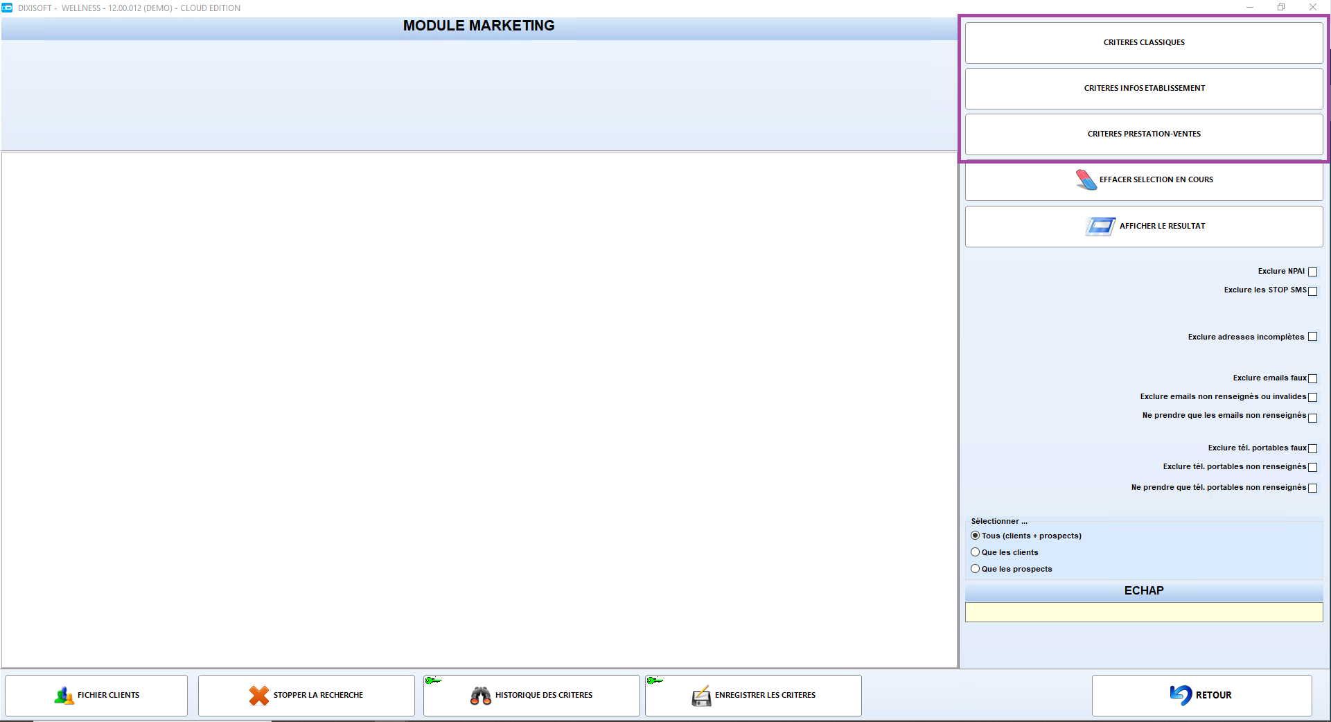Open Criteres Infos Etablissement

tap(1144, 89)
